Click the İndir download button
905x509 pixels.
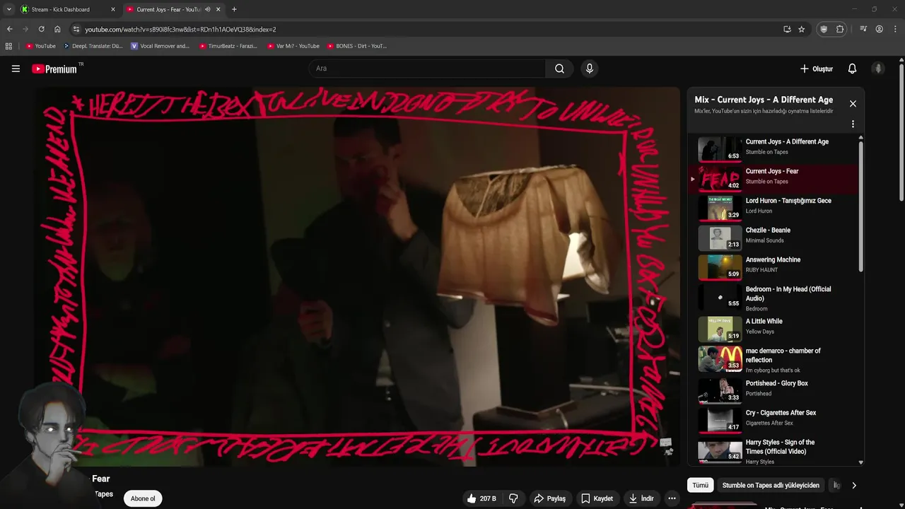pos(641,498)
